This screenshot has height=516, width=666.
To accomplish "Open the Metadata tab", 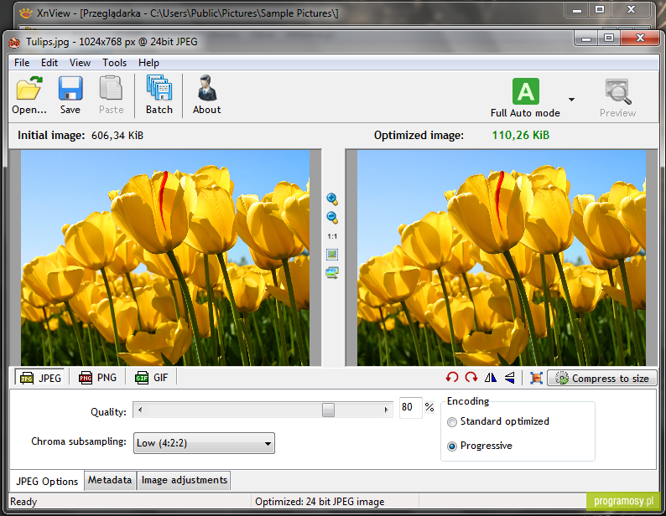I will click(110, 480).
